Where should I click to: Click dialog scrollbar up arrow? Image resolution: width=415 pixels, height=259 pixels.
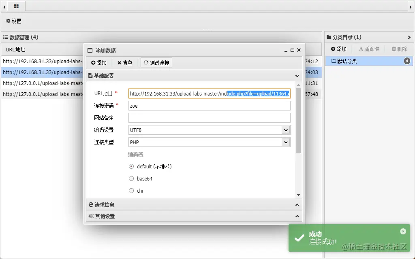[x=298, y=85]
